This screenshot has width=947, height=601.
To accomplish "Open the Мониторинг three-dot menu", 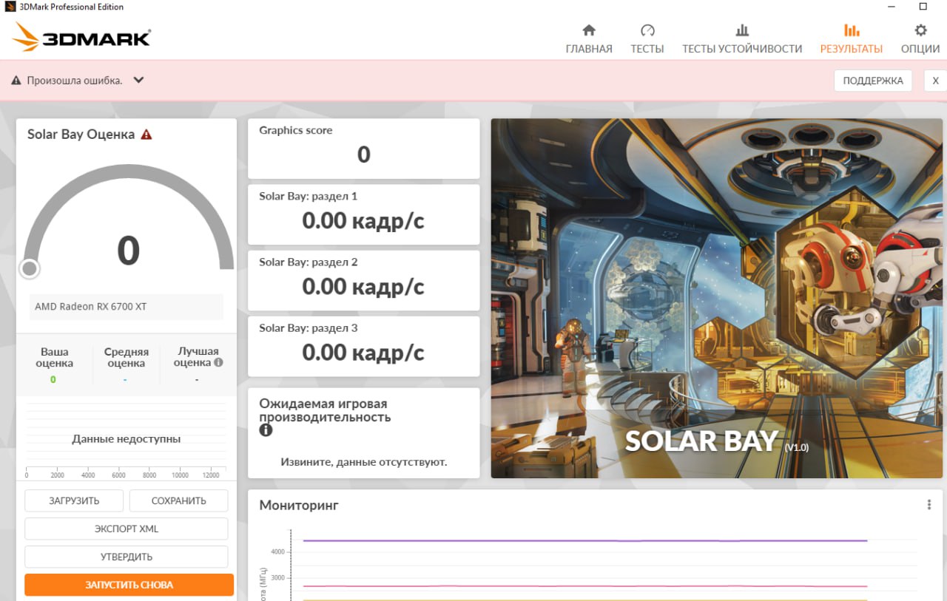I will point(929,505).
